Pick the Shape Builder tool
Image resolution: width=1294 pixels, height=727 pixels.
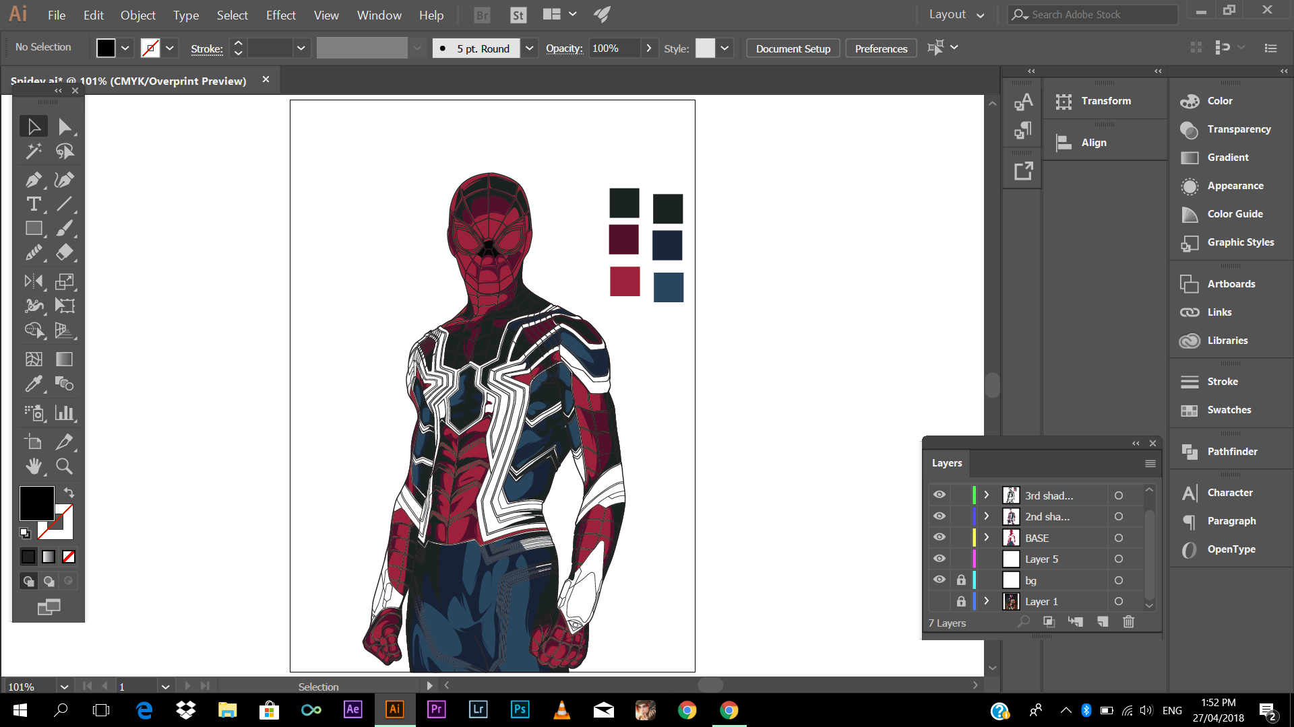tap(34, 330)
